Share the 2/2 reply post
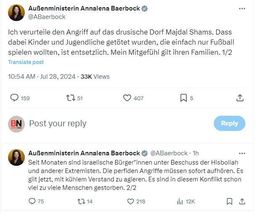The width and height of the screenshot is (258, 213). click(x=242, y=201)
